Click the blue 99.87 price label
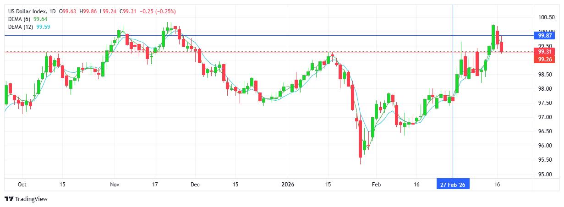 [x=544, y=35]
